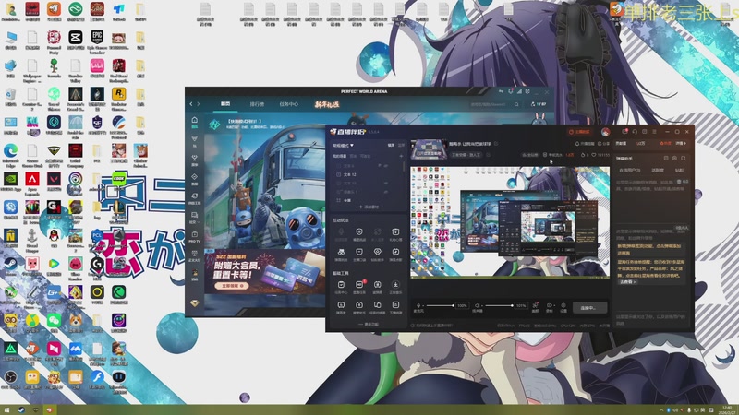Select the 我的场景 scene tab

pos(339,156)
